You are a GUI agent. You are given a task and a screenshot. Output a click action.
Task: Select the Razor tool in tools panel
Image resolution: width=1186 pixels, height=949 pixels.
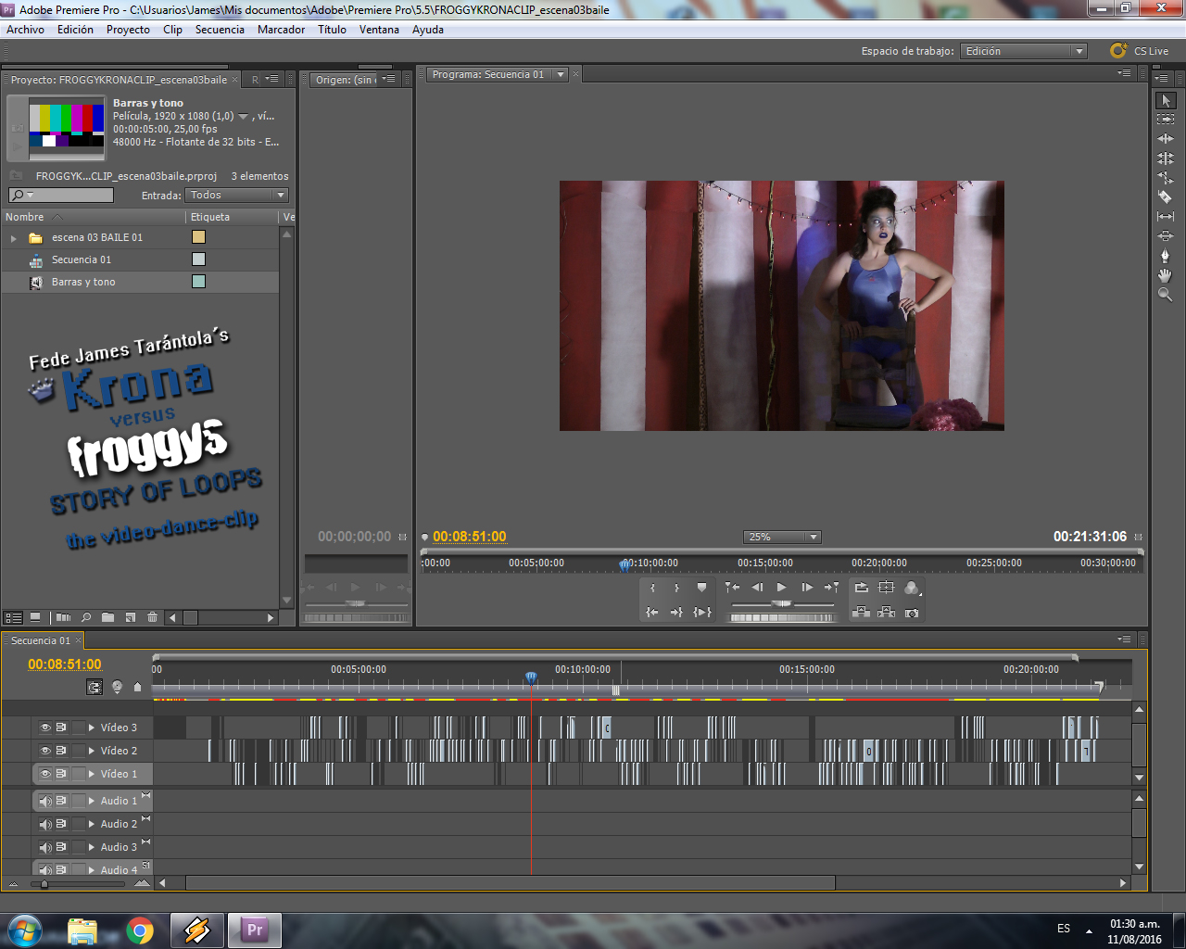tap(1166, 196)
